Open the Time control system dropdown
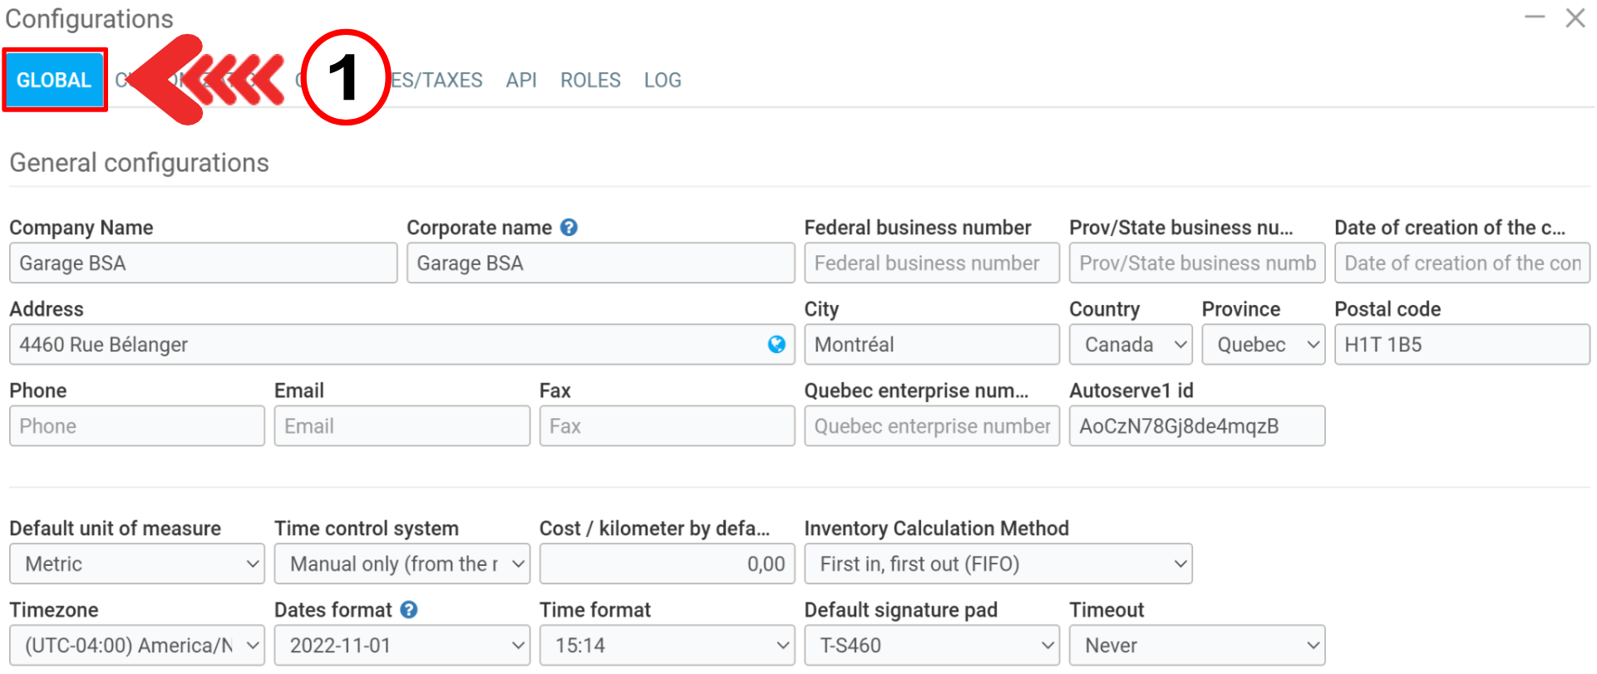The width and height of the screenshot is (1597, 674). [x=402, y=564]
